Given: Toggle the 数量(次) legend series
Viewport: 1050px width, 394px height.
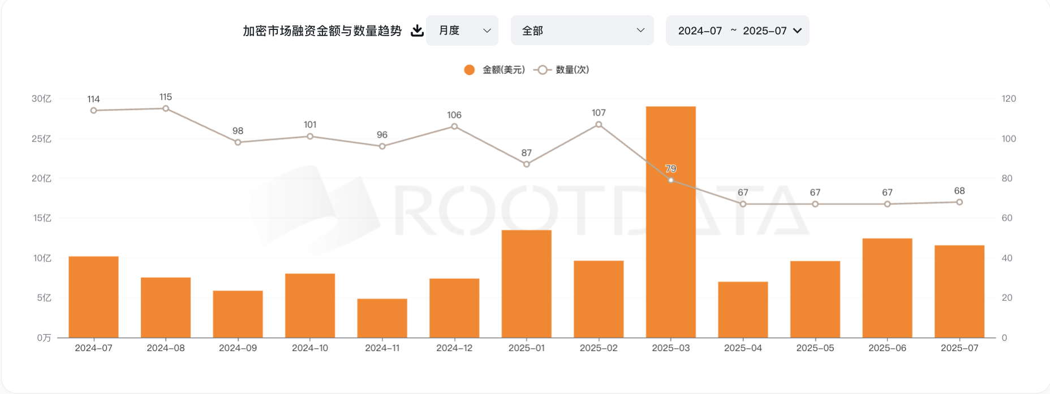Looking at the screenshot, I should pyautogui.click(x=572, y=70).
